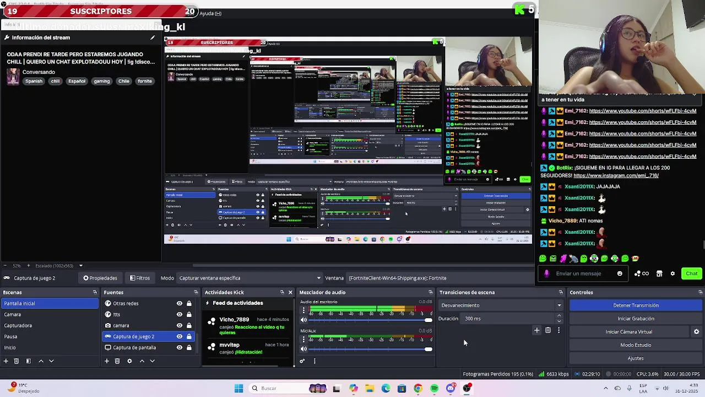Open Spotify from the Windows taskbar

pos(434,388)
